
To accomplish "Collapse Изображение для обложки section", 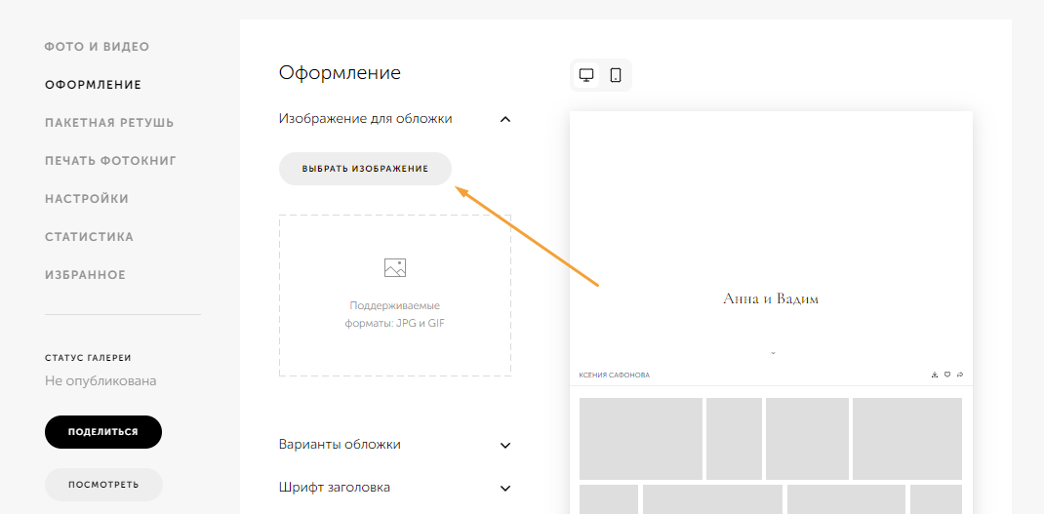I will 505,119.
